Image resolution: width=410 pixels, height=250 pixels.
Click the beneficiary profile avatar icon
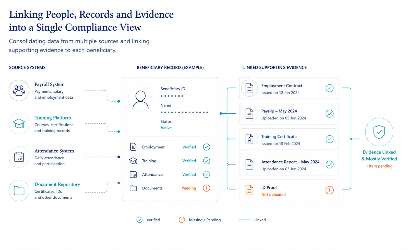point(140,99)
